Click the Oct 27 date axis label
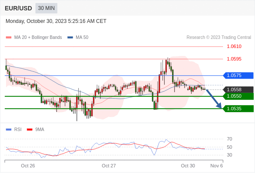This screenshot has width=255, height=173. (109, 166)
